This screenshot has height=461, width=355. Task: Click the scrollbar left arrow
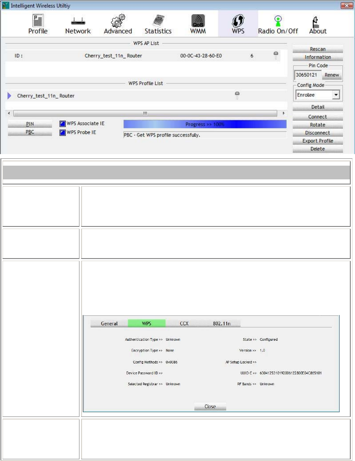(9, 113)
